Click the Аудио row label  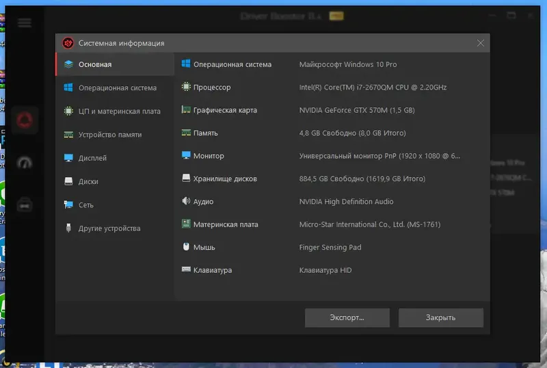click(203, 202)
